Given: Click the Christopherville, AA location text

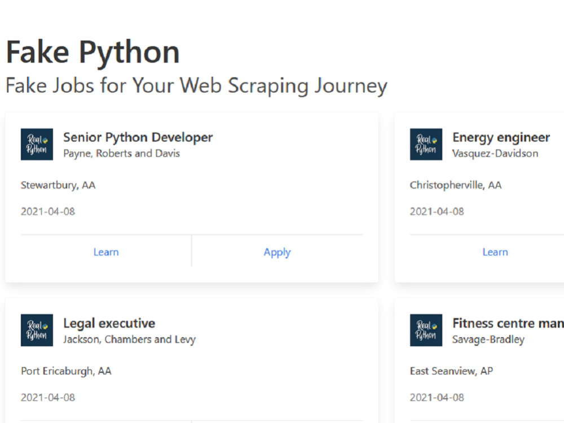Looking at the screenshot, I should (456, 185).
